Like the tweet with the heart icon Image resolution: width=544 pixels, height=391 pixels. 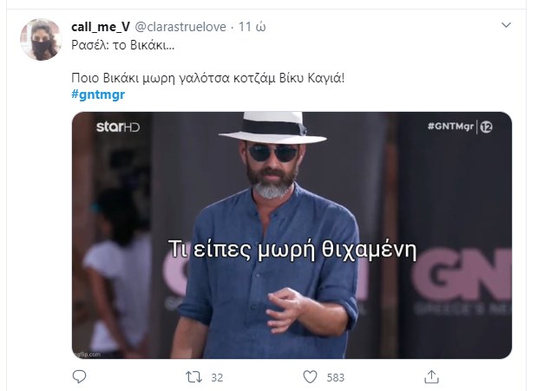(310, 377)
